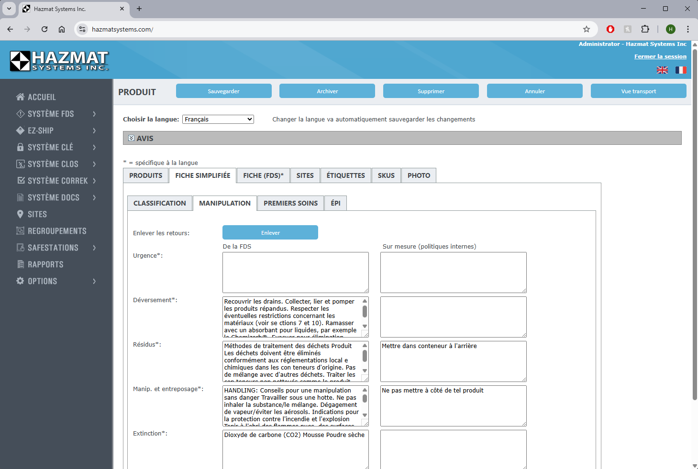Click the Sites map pin icon
Image resolution: width=698 pixels, height=469 pixels.
[20, 214]
